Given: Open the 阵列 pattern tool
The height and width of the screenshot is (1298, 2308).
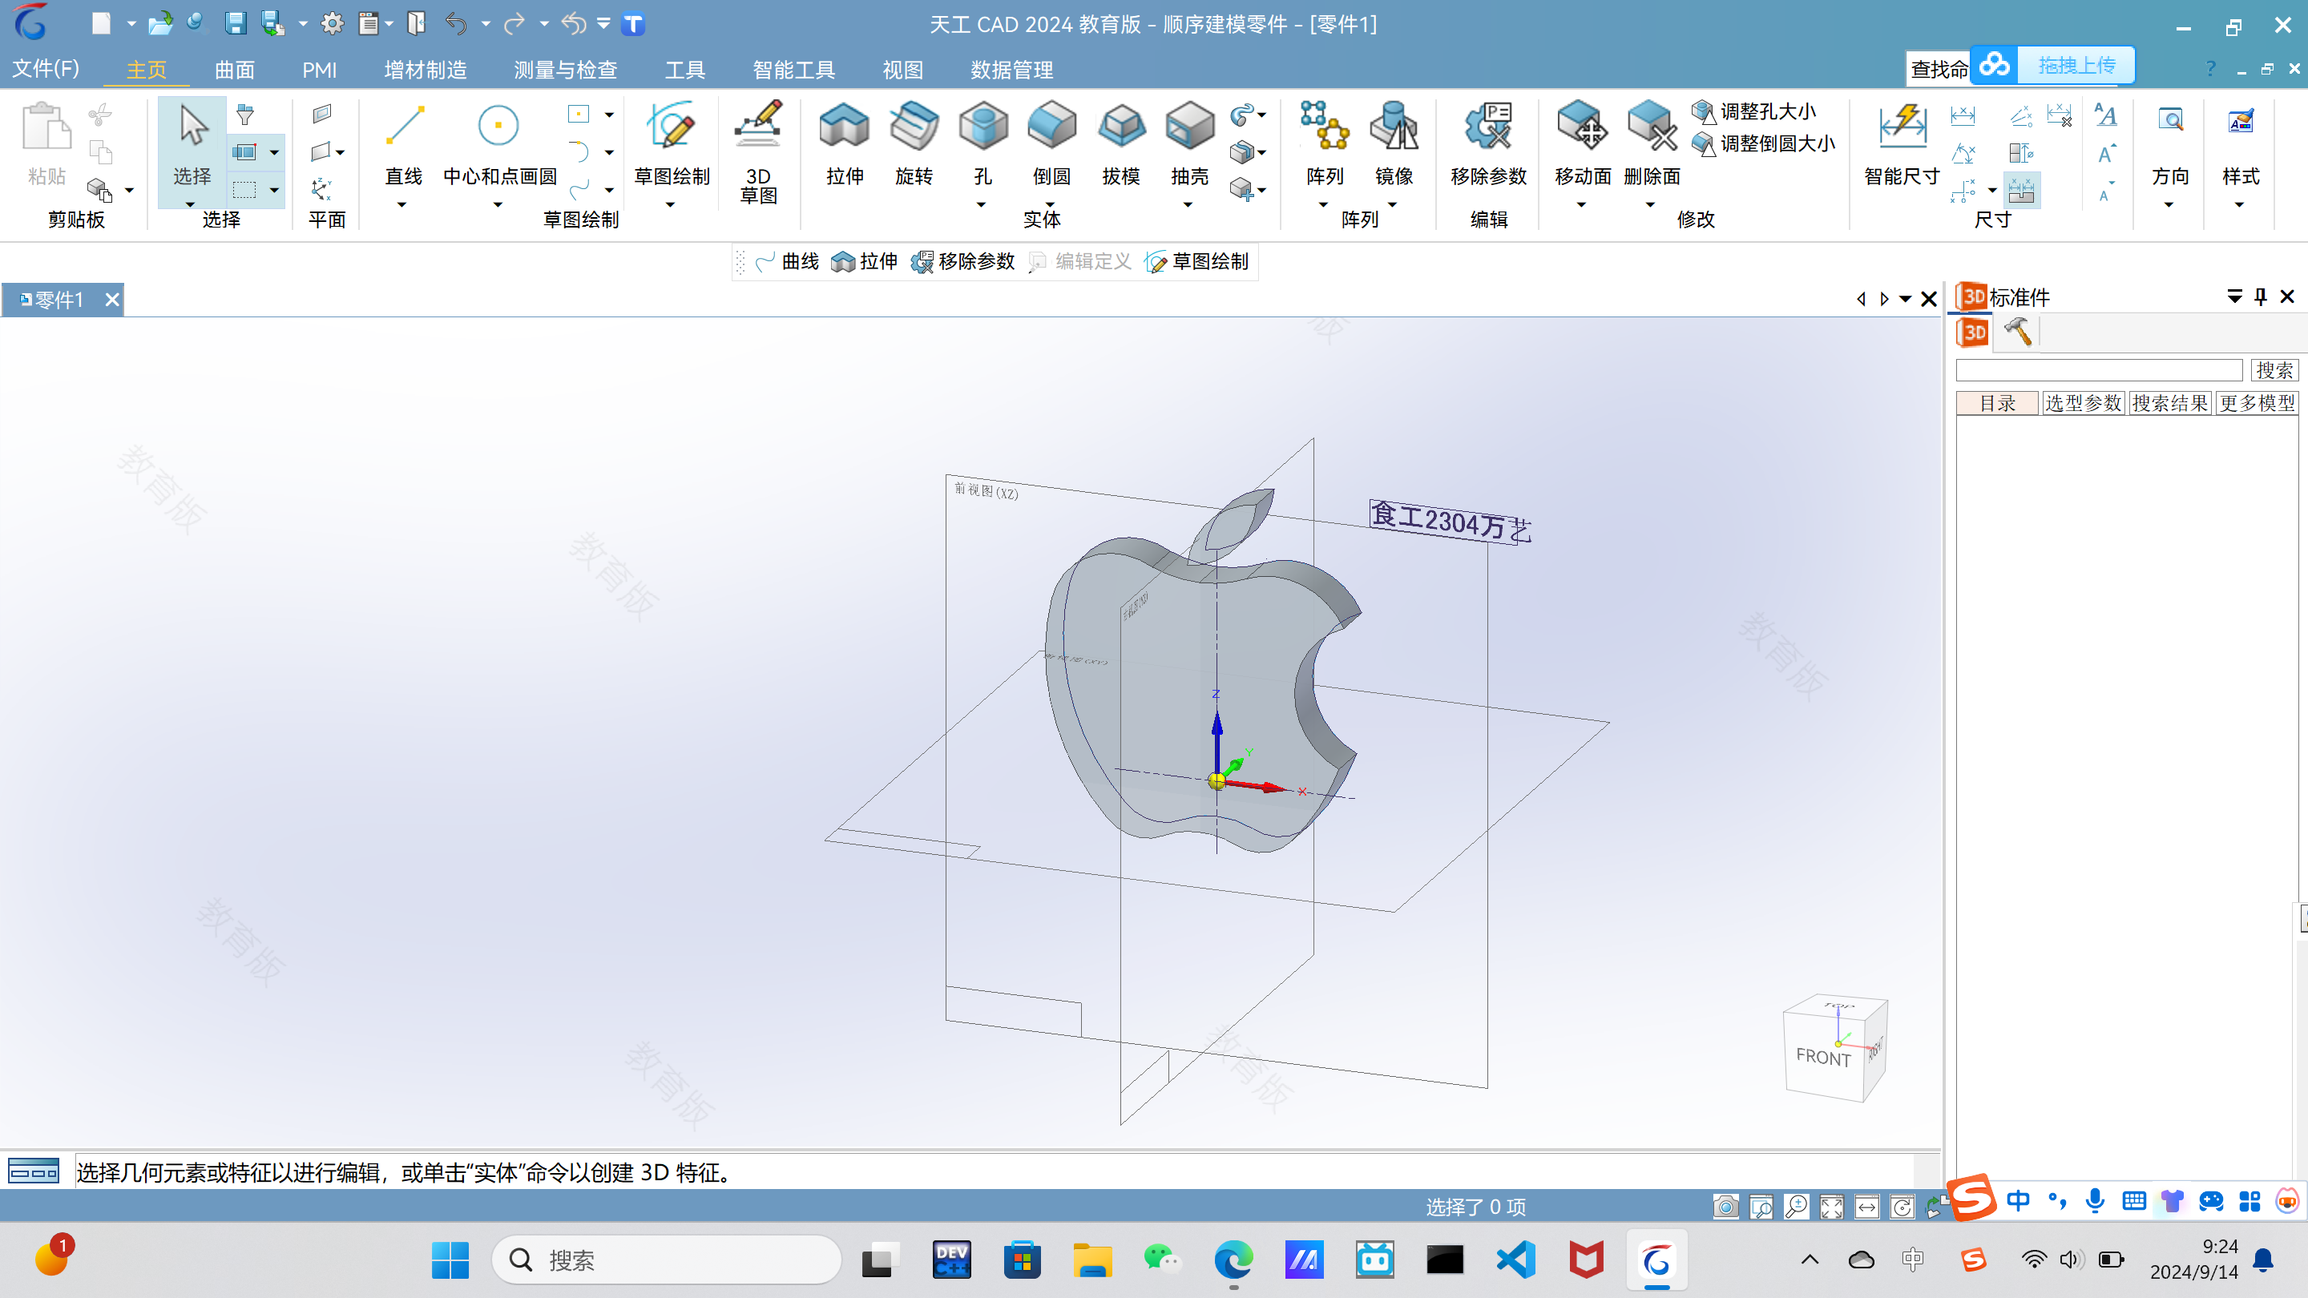Looking at the screenshot, I should point(1324,143).
